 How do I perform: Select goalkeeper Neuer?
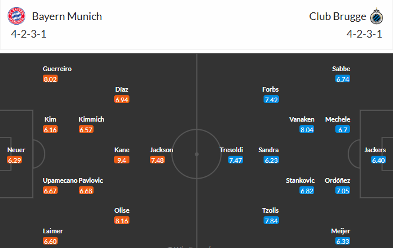[x=16, y=150]
